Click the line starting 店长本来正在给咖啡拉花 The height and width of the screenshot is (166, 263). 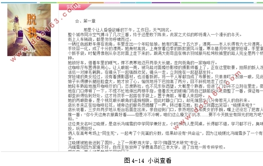coord(161,105)
